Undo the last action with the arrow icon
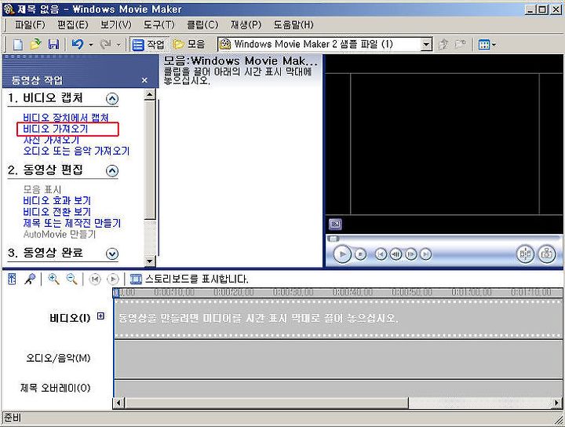565x427 pixels. pos(77,44)
